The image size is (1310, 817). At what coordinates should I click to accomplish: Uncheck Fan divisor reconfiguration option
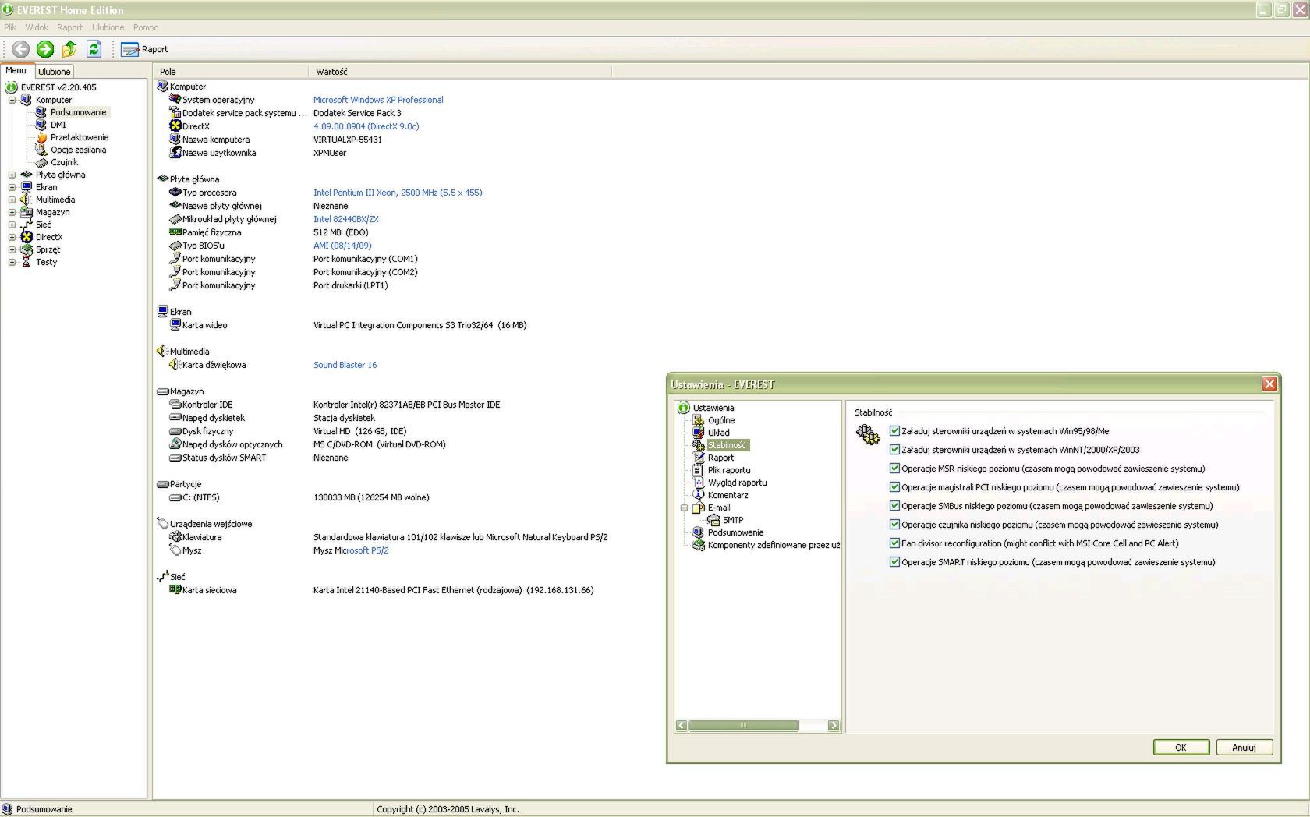click(894, 543)
